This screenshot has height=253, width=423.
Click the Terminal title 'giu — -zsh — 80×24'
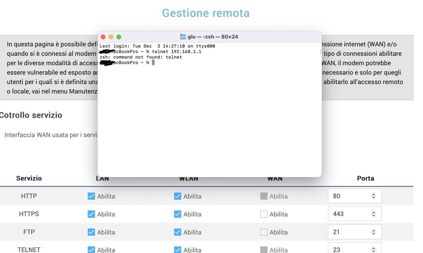(x=213, y=37)
